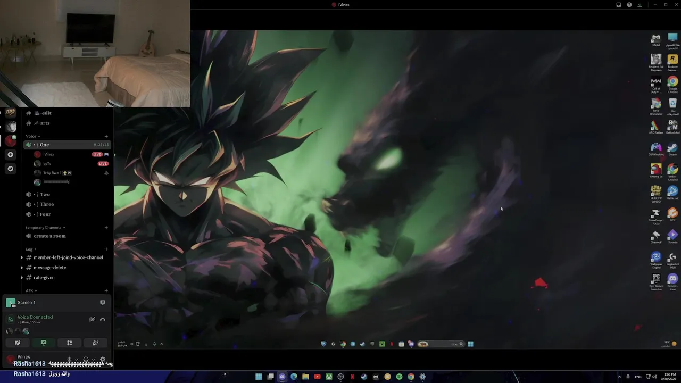681x383 pixels.
Task: Open Wallpaper Engine desktop shortcut
Action: point(656,259)
